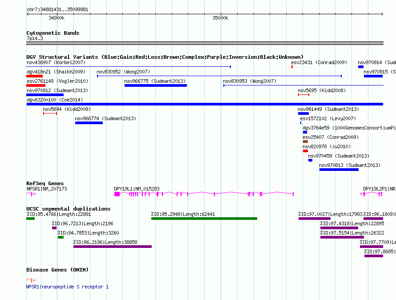The image size is (396, 300).
Task: Select the dgv6320n100 (Coe2014) variant label
Action: coord(55,100)
